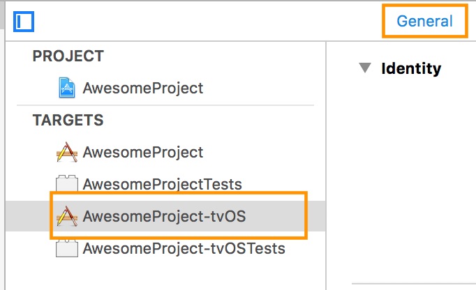Image resolution: width=476 pixels, height=290 pixels.
Task: Collapse the Identity section disclosure triangle
Action: pos(364,68)
